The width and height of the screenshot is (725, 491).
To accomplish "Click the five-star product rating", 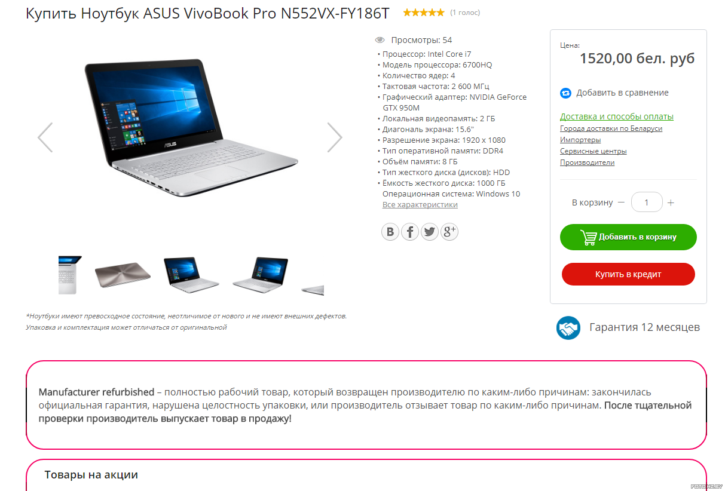I will coord(424,13).
